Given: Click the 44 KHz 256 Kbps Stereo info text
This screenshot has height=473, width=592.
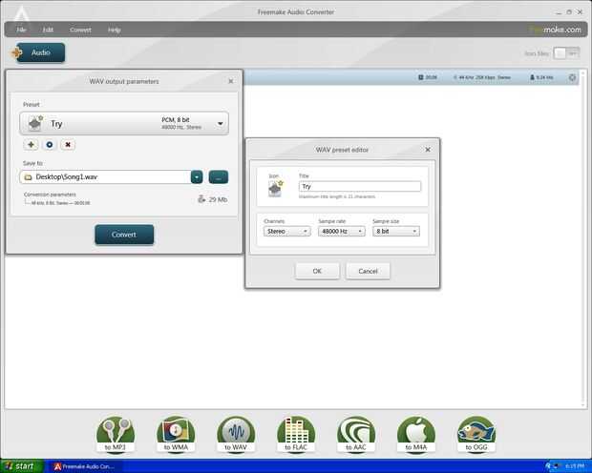Looking at the screenshot, I should click(x=482, y=77).
